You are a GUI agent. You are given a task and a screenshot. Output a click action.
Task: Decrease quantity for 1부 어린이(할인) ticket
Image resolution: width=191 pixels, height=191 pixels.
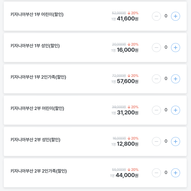156,16
